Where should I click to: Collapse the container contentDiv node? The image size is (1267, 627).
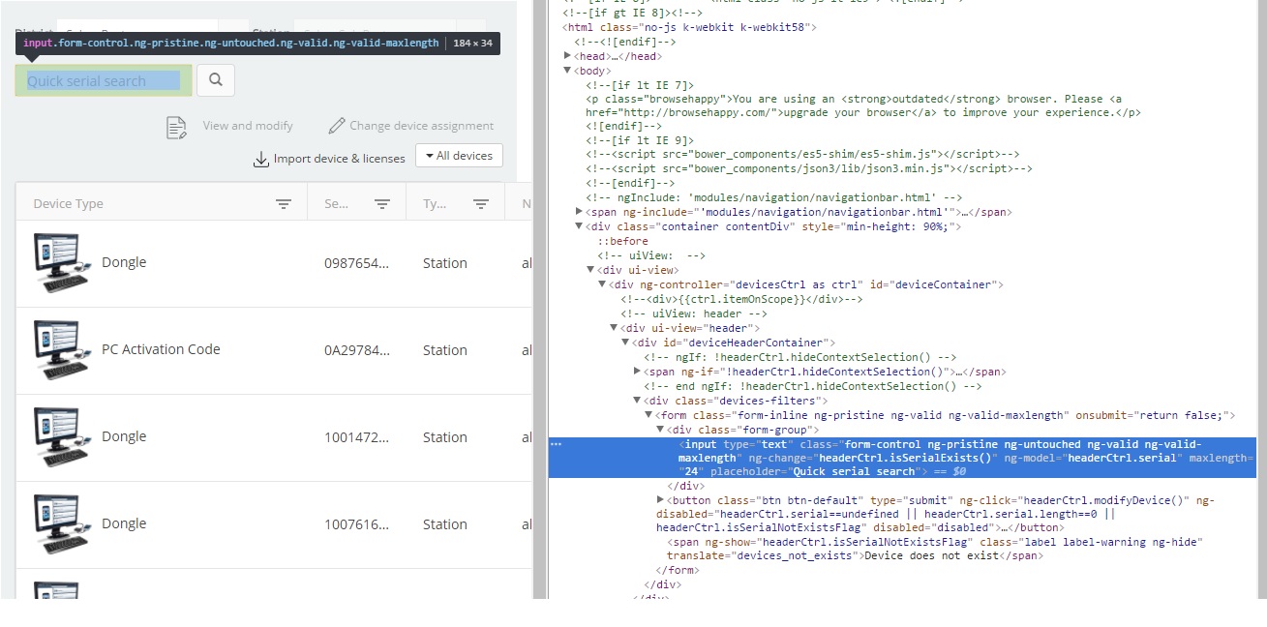point(580,226)
